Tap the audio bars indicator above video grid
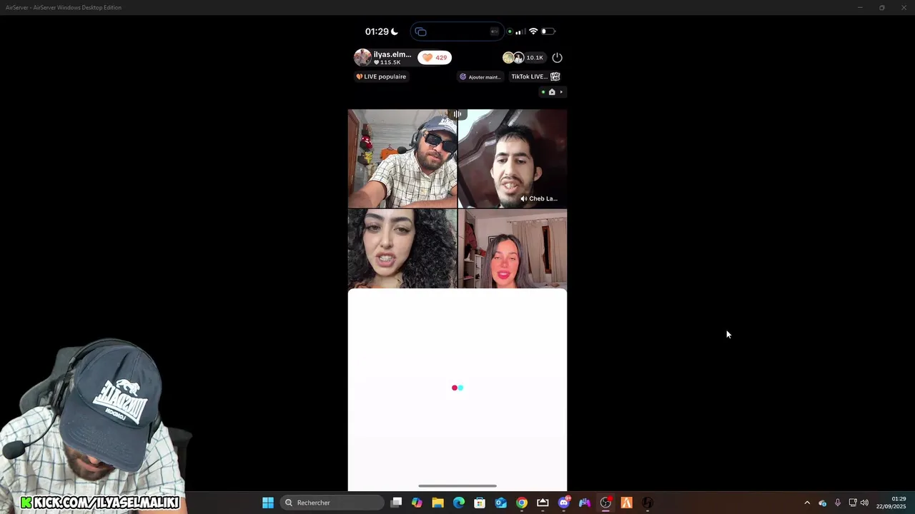915x514 pixels. click(x=457, y=114)
